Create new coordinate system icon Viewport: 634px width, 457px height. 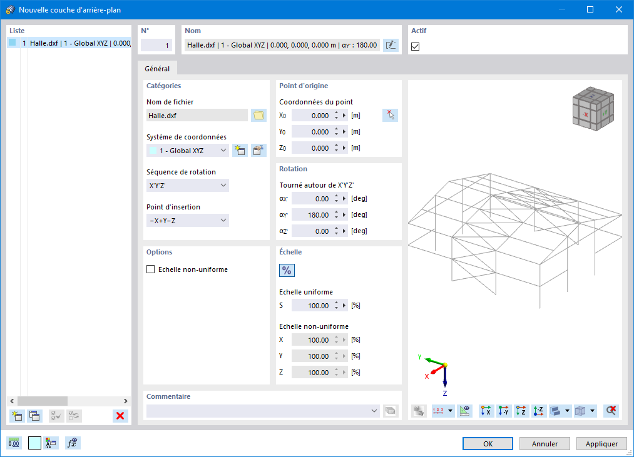(x=240, y=151)
